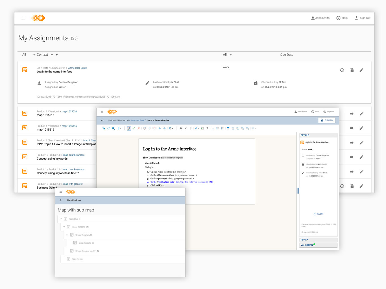The image size is (386, 289).
Task: Toggle italic formatting in editor
Action: [x=186, y=128]
